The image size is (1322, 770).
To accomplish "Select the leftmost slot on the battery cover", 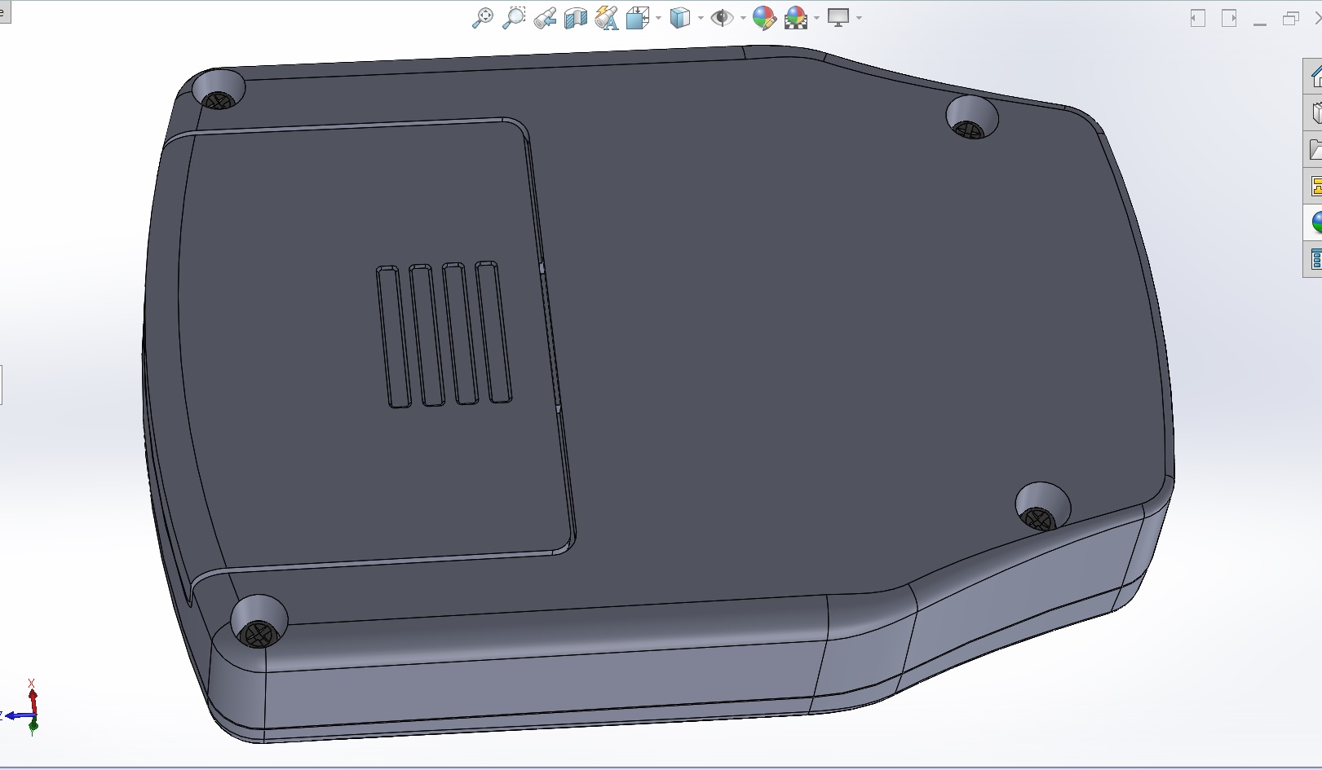I will pos(393,337).
